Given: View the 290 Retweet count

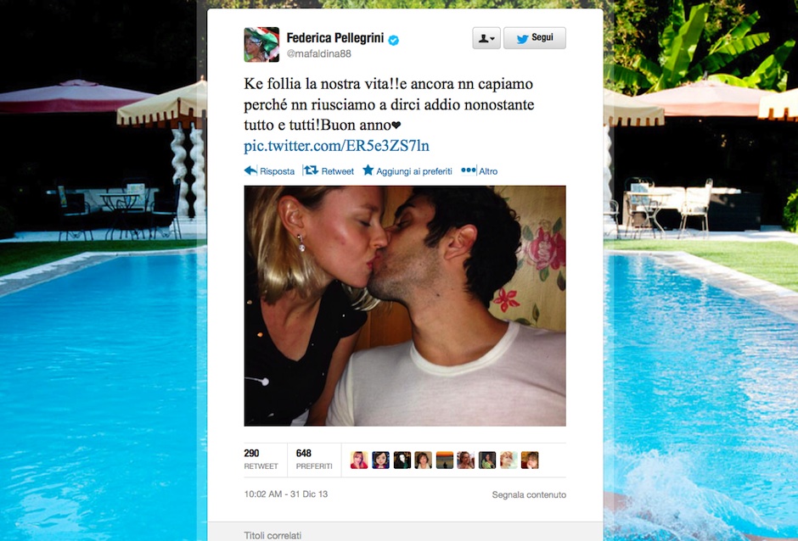Looking at the screenshot, I should 261,459.
